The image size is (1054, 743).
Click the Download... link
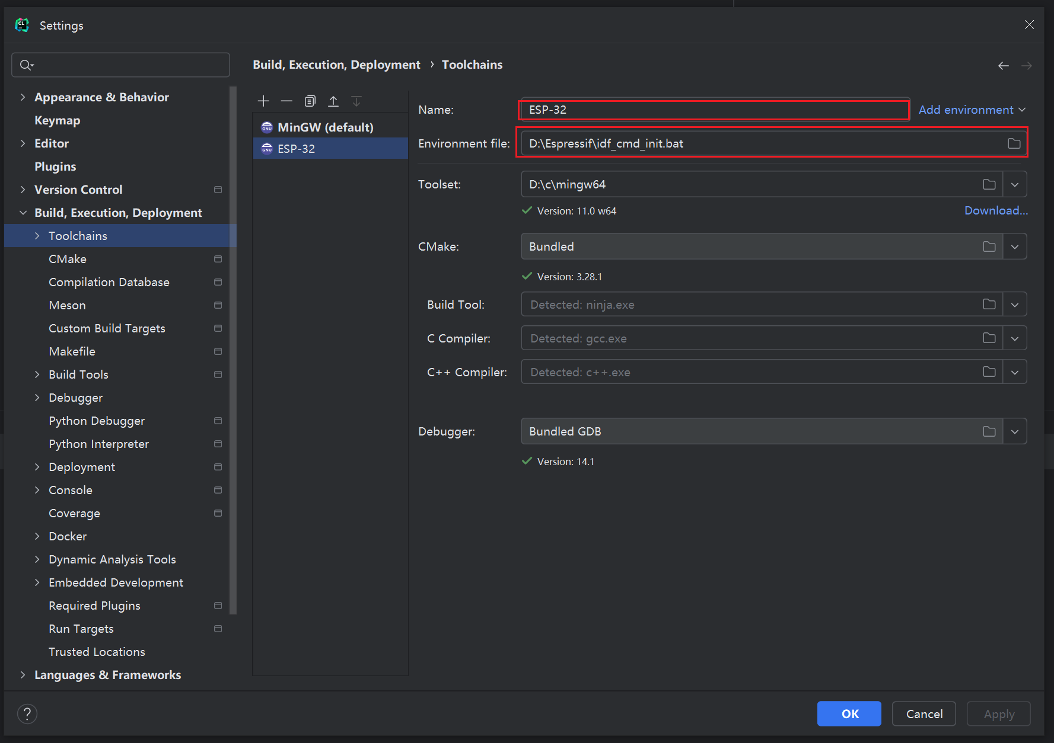995,210
